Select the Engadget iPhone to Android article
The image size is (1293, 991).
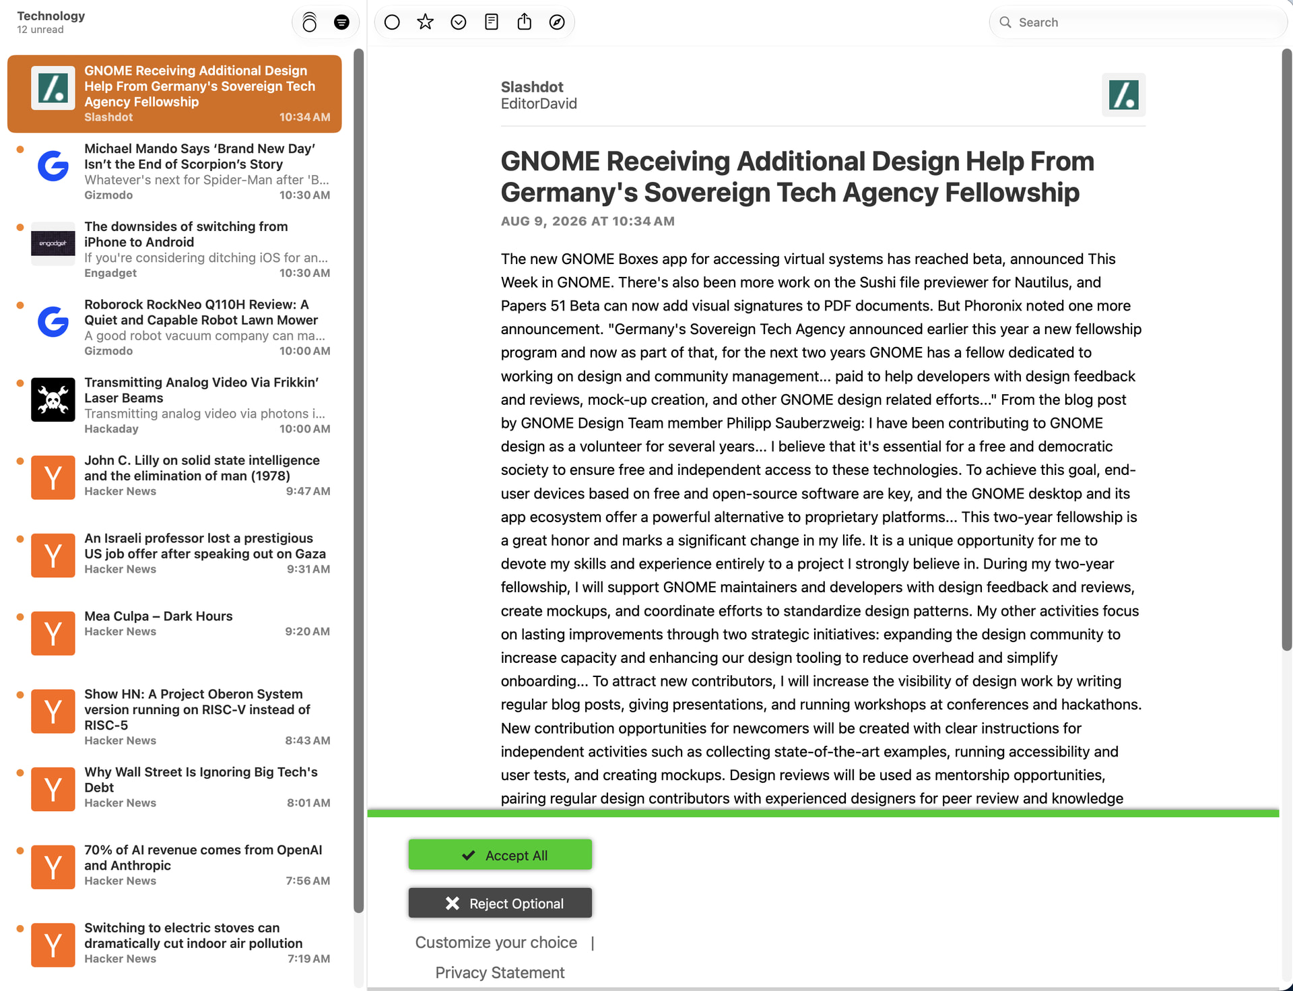coord(174,249)
